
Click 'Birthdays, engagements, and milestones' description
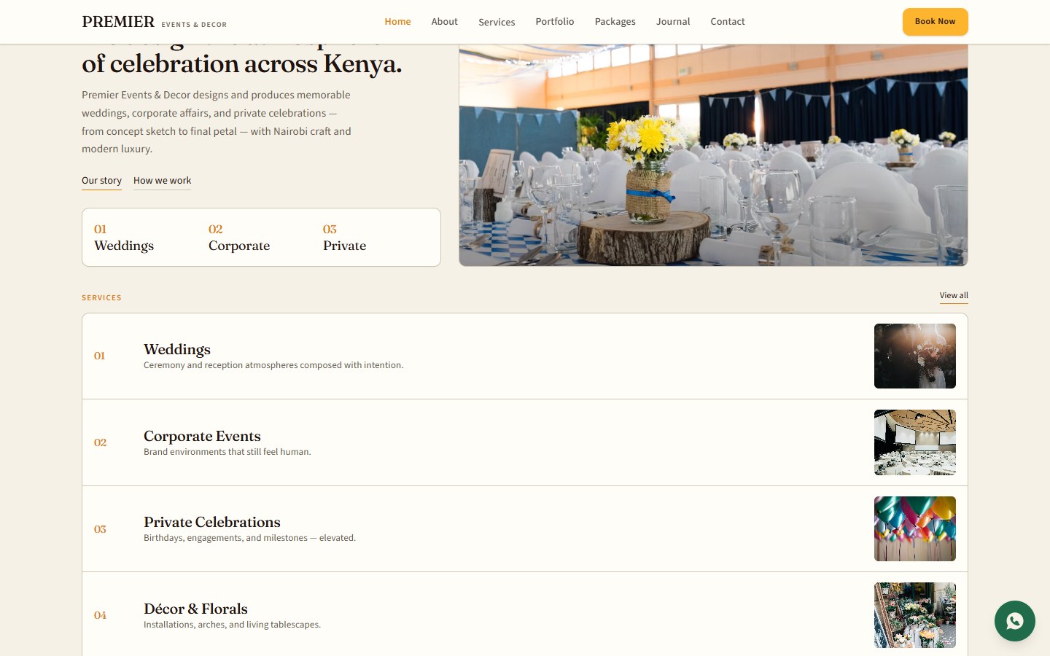(x=249, y=538)
